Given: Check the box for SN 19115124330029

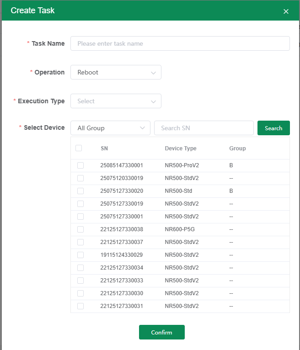Looking at the screenshot, I should pyautogui.click(x=80, y=255).
